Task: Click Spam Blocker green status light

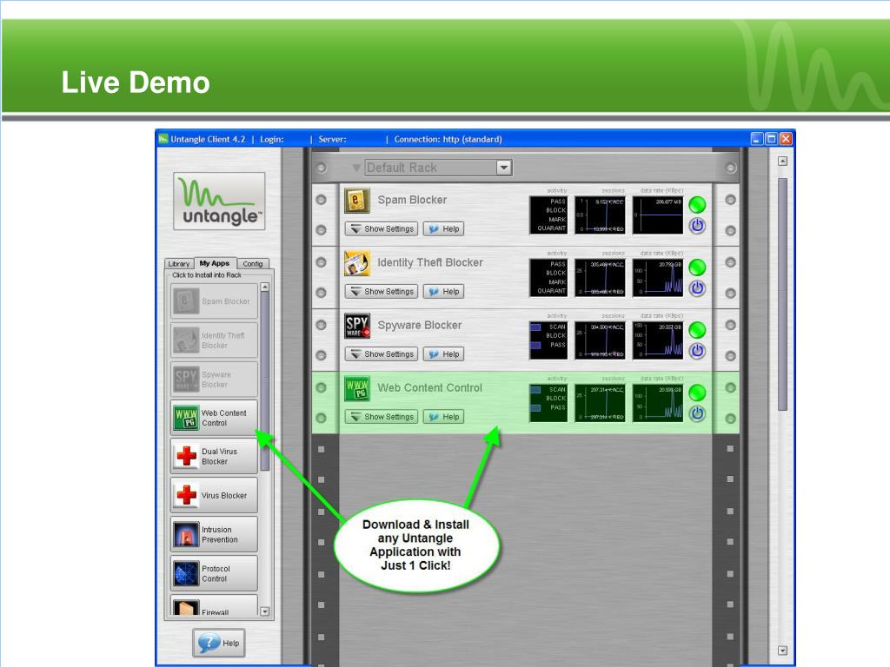Action: point(697,205)
